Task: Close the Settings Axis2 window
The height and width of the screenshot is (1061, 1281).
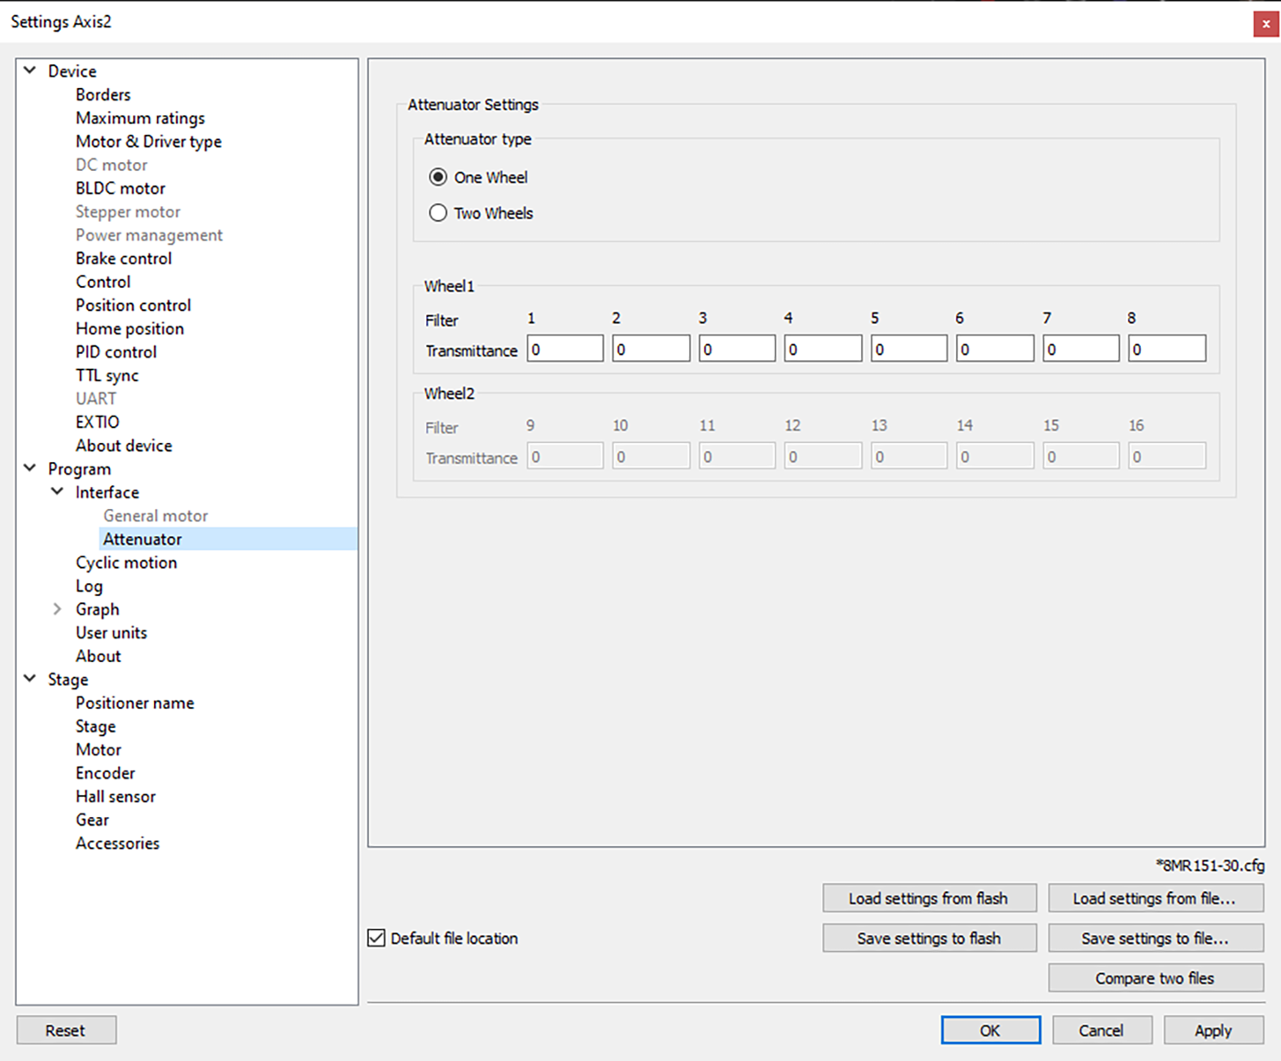Action: 1265,24
